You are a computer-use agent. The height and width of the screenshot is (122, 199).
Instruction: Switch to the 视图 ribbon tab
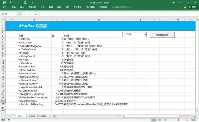[67, 7]
